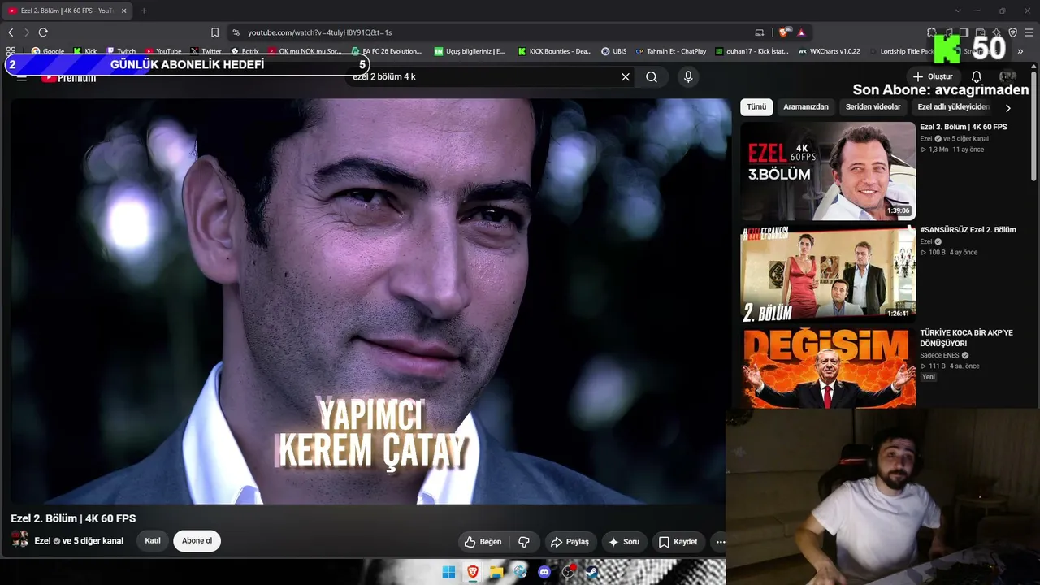Open the Twitter bookmark
Viewport: 1040px width, 585px height.
(x=206, y=51)
